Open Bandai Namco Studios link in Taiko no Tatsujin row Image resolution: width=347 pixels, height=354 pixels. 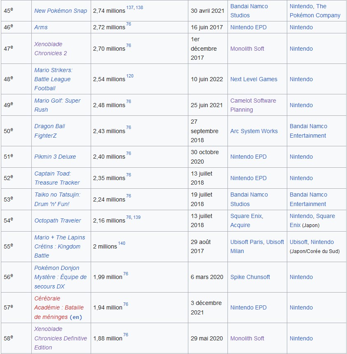[x=249, y=199]
